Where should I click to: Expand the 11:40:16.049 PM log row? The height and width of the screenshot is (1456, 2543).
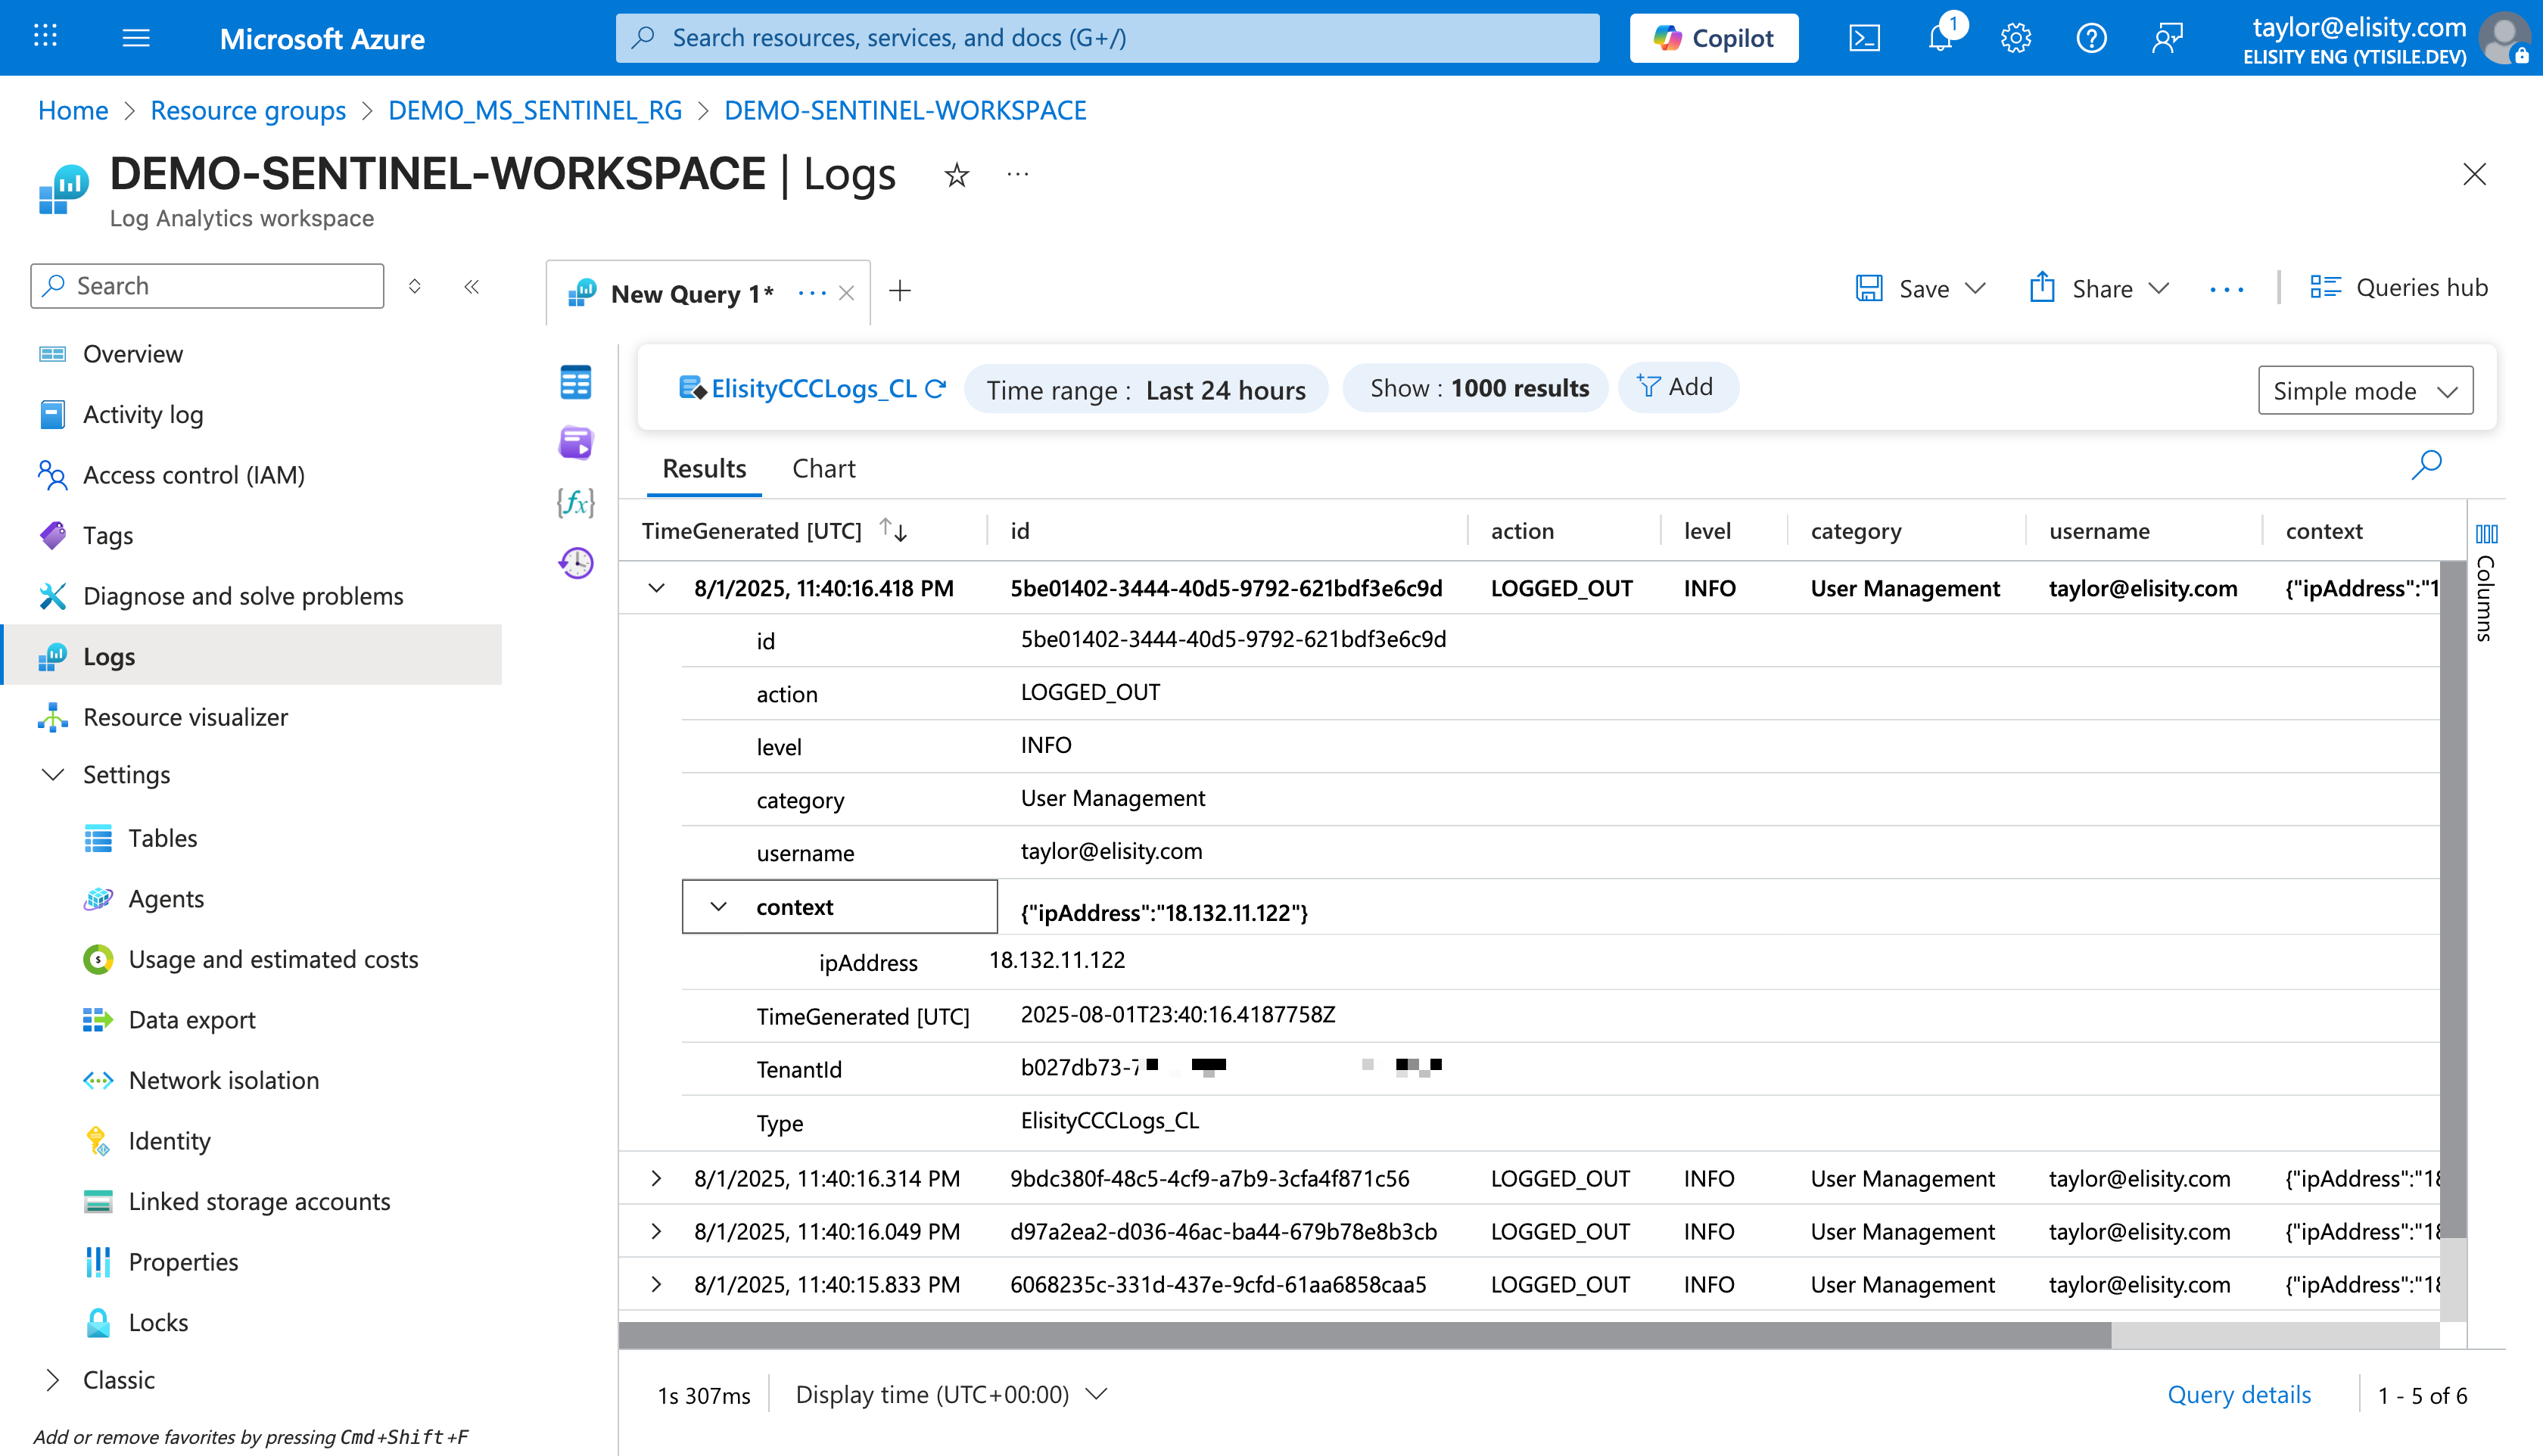click(656, 1231)
